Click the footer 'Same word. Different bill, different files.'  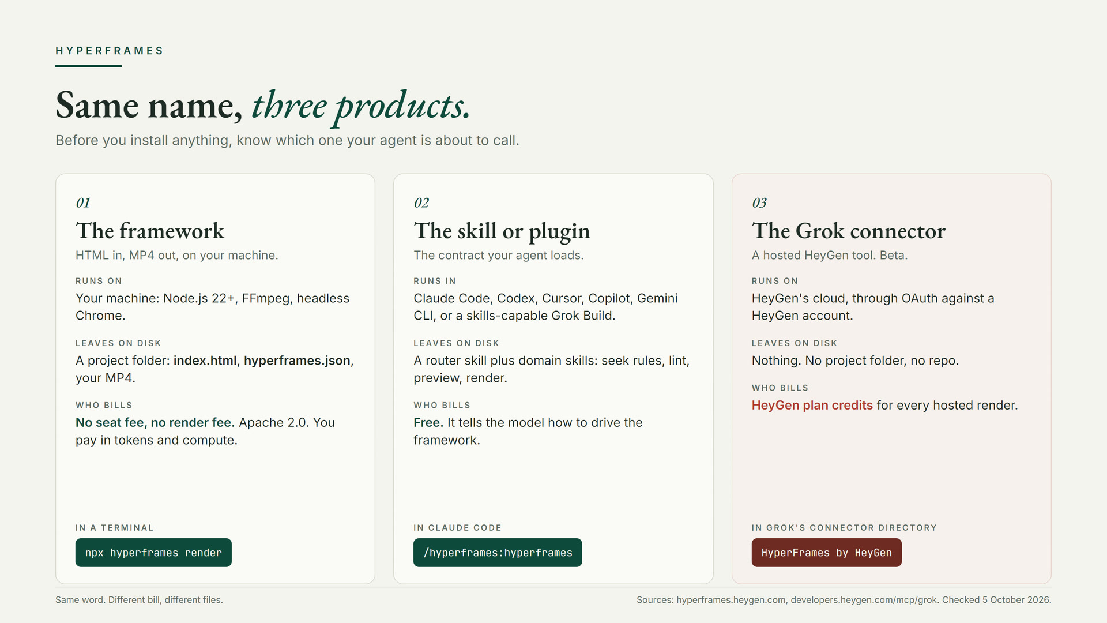139,600
